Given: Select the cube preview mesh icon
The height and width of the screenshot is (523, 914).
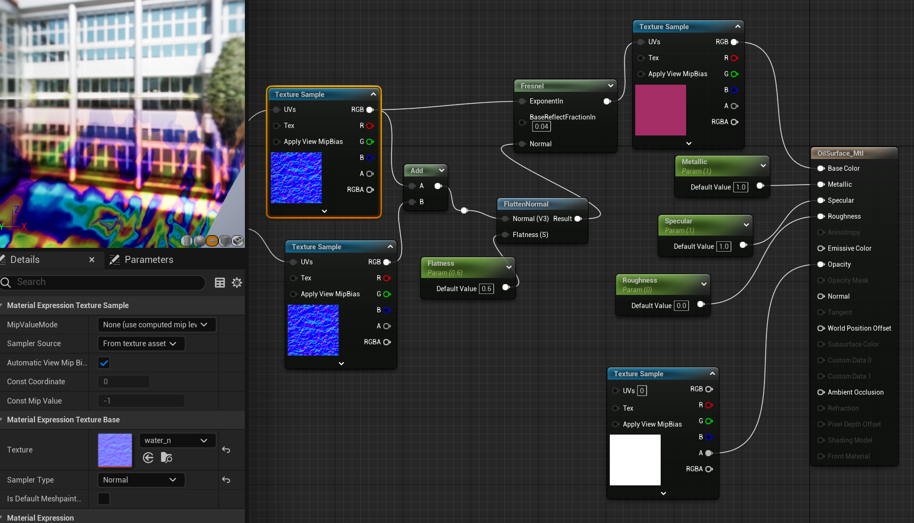Looking at the screenshot, I should click(225, 241).
